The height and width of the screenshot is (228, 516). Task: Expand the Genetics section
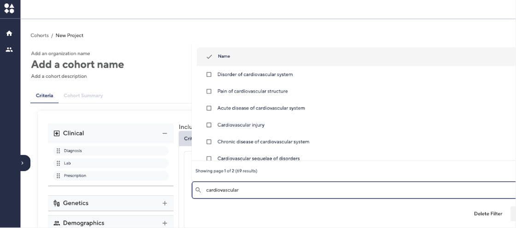[164, 203]
